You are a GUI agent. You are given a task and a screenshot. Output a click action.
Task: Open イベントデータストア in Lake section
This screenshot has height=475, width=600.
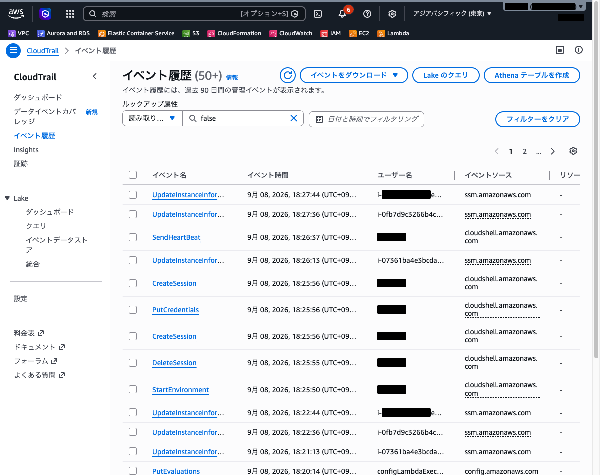click(x=56, y=245)
